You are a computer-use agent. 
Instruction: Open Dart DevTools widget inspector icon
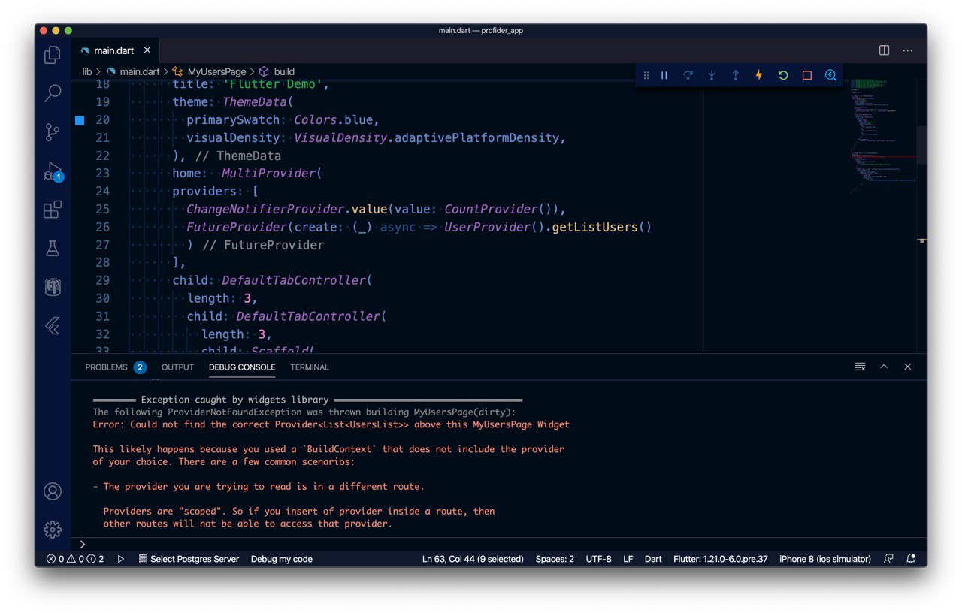click(x=830, y=75)
